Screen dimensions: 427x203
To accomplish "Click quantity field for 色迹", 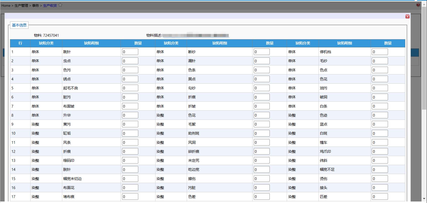I will tap(380, 115).
